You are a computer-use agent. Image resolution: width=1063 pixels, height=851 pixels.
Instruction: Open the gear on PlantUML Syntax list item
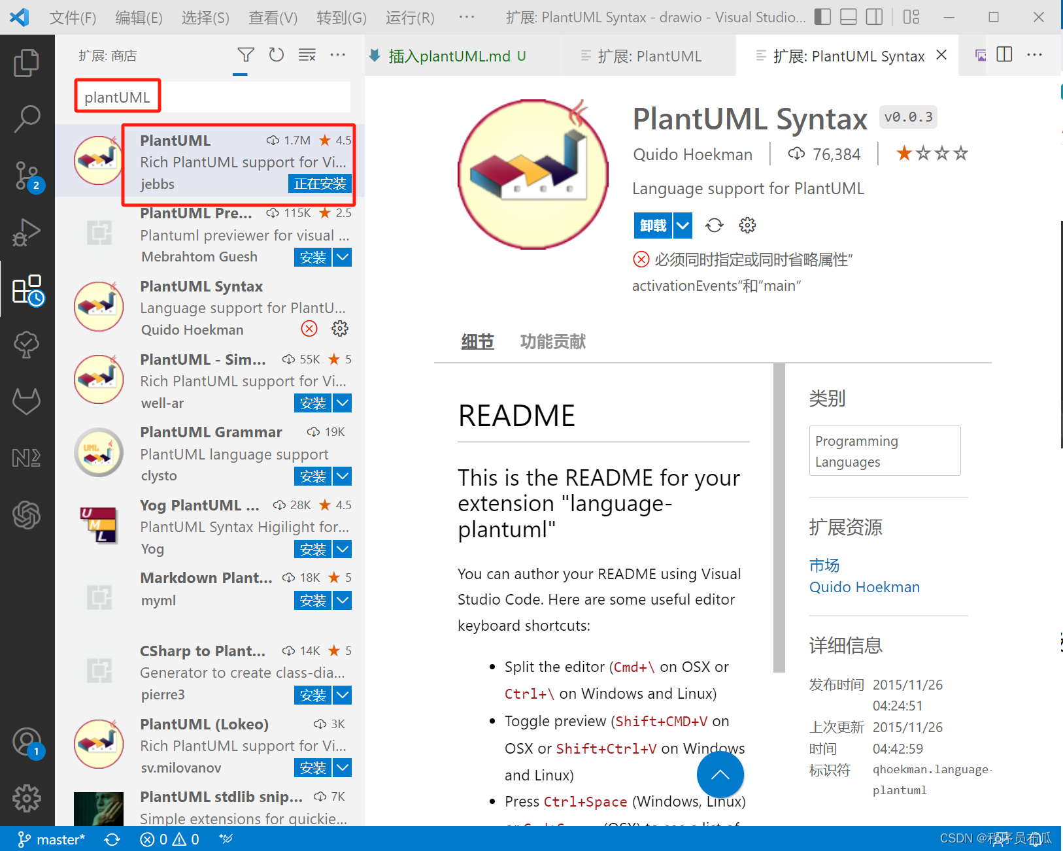coord(340,328)
